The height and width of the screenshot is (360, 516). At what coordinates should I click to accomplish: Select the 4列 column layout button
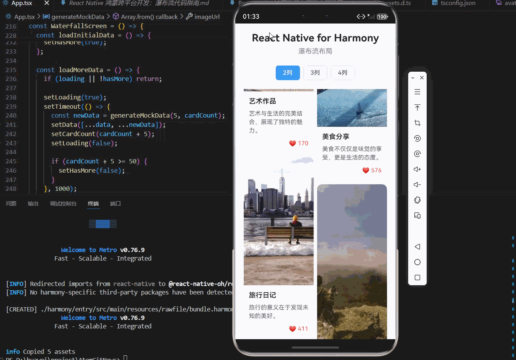(343, 73)
